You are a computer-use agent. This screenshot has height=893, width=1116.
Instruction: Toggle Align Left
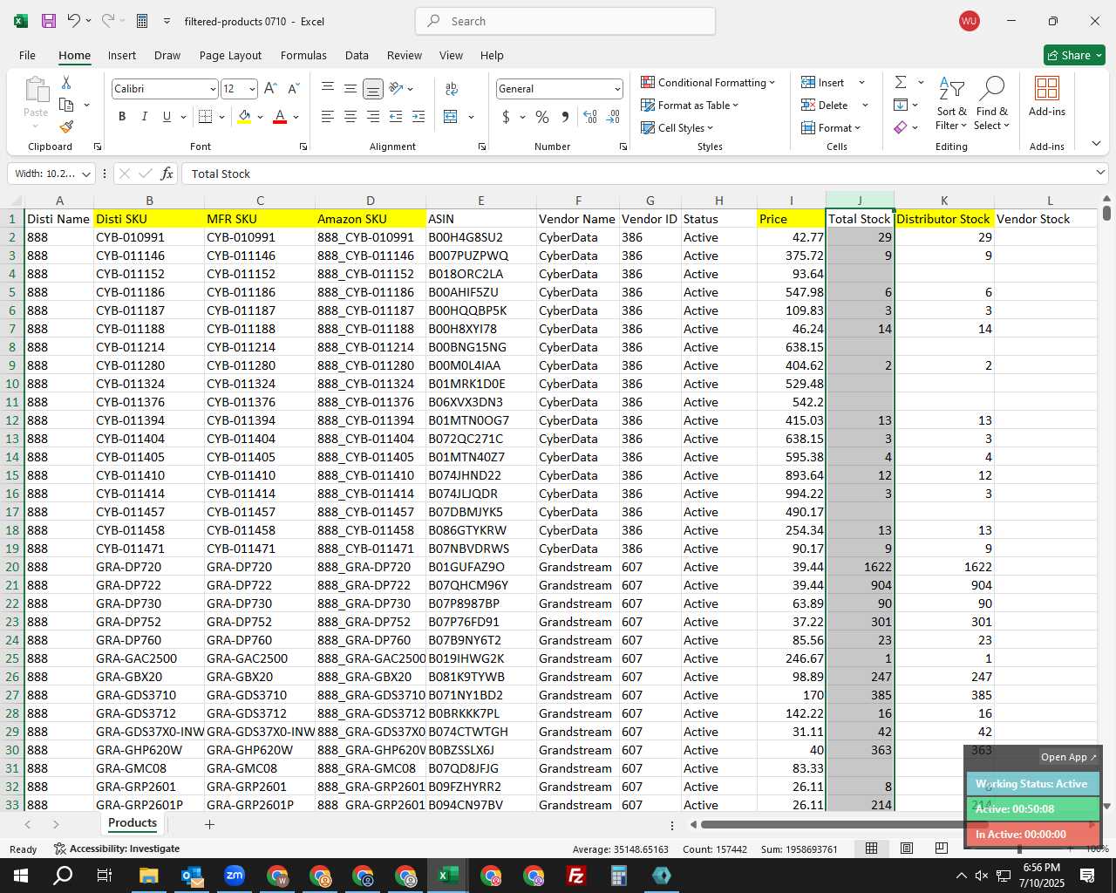328,117
